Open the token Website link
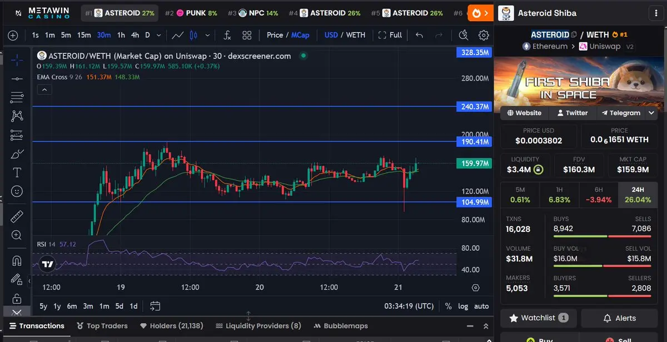 tap(524, 113)
